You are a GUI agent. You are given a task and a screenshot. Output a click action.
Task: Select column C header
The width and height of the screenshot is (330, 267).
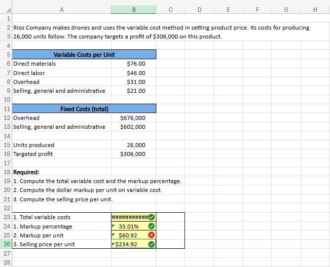(x=171, y=10)
